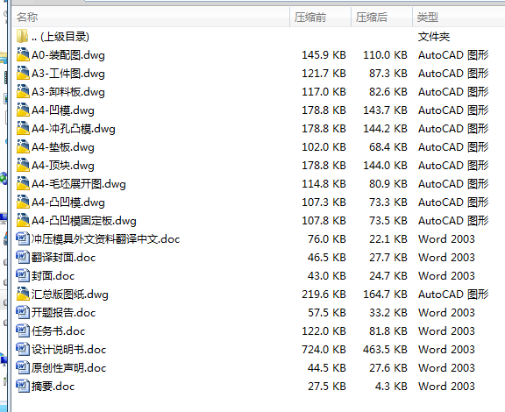
Task: Open the parent directory folder icon
Action: pos(22,36)
